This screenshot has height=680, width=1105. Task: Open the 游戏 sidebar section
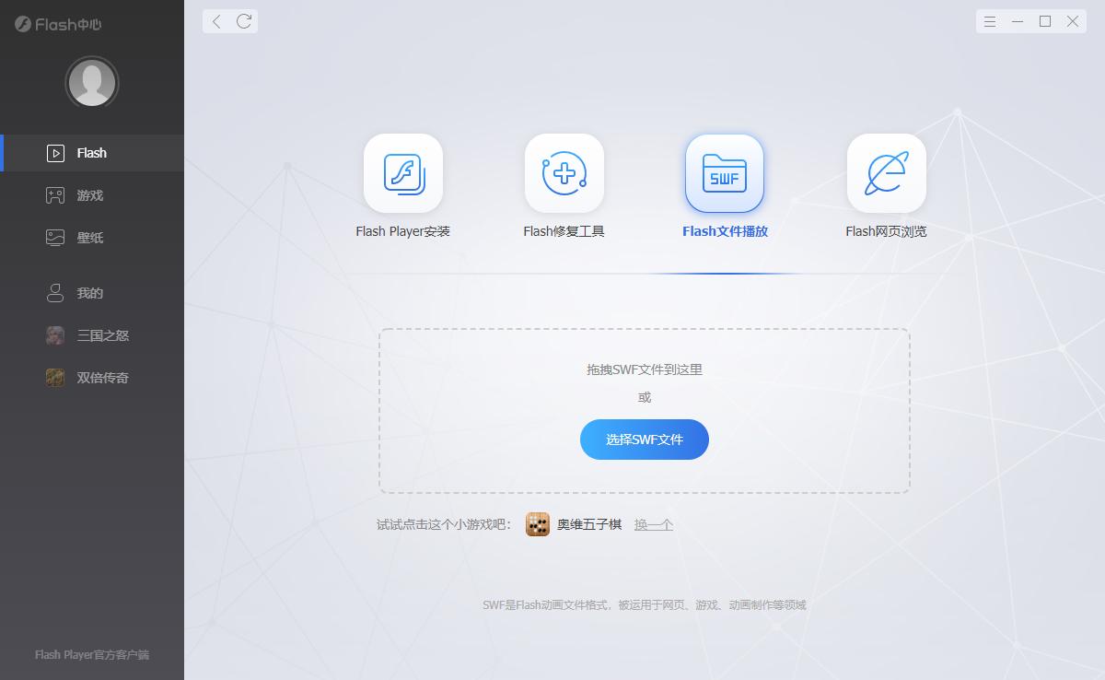(92, 195)
